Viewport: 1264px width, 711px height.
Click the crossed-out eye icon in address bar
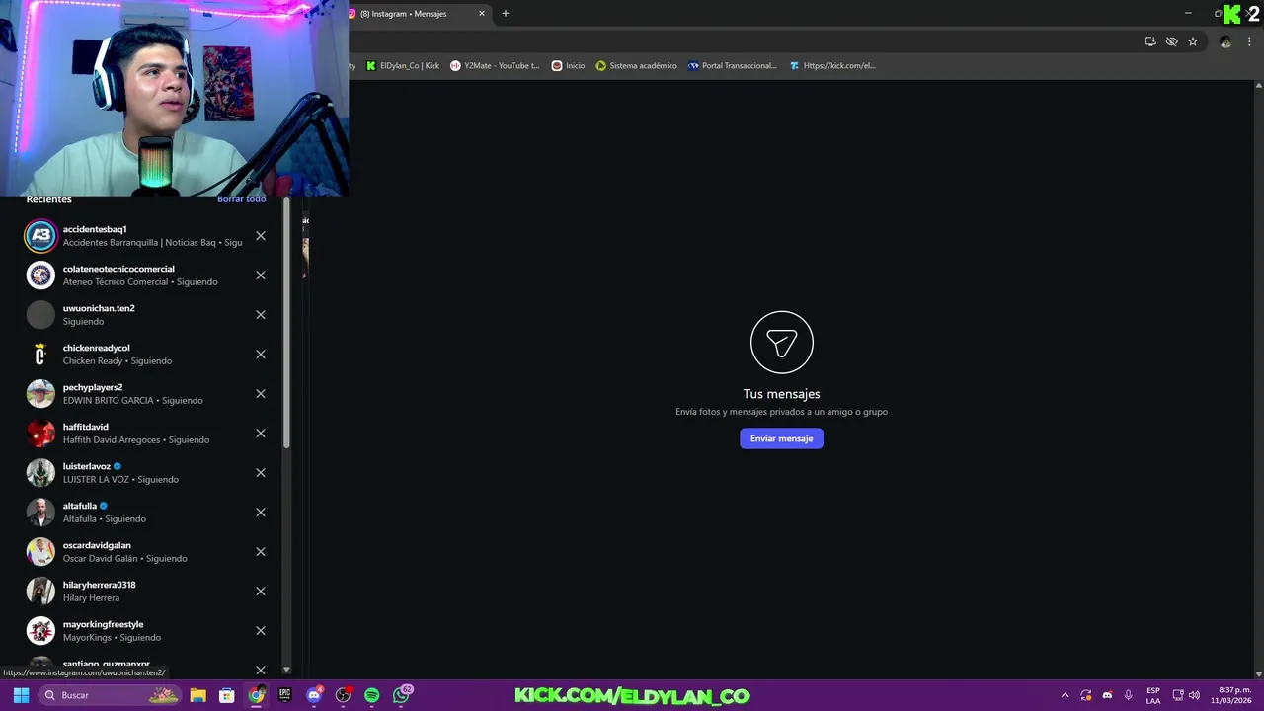point(1171,41)
